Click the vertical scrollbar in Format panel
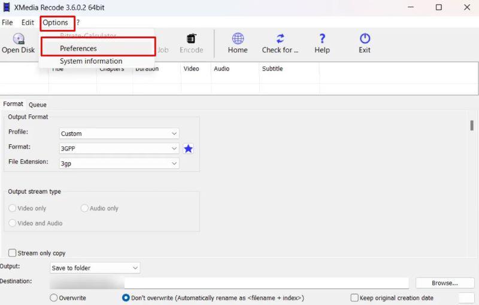 click(x=472, y=125)
